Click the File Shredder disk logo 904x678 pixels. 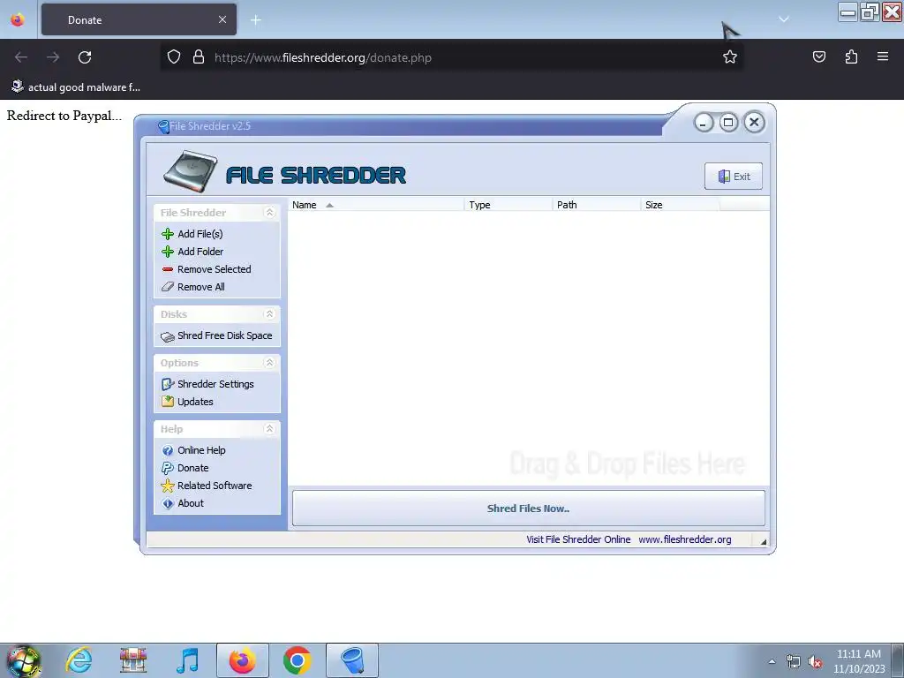[x=191, y=172]
